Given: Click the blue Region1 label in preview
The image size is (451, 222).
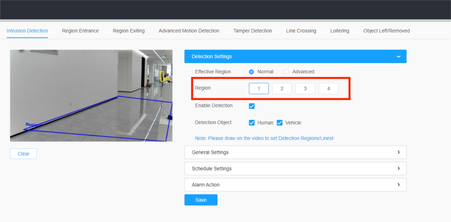Looking at the screenshot, I should (34, 125).
